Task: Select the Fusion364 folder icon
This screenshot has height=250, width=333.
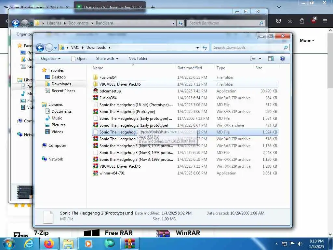Action: (96, 77)
